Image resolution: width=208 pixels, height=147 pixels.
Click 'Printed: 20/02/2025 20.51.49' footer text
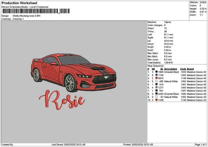point(138,145)
